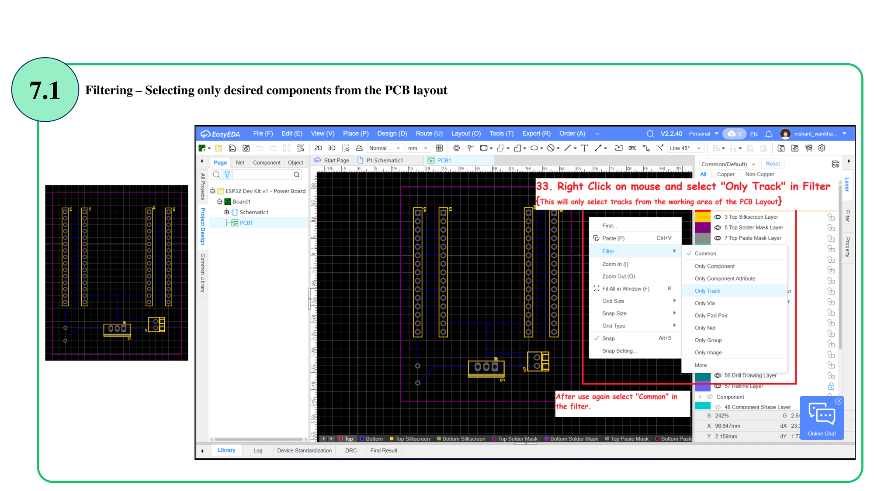
Task: Show Non-Copper layers only
Action: click(760, 174)
